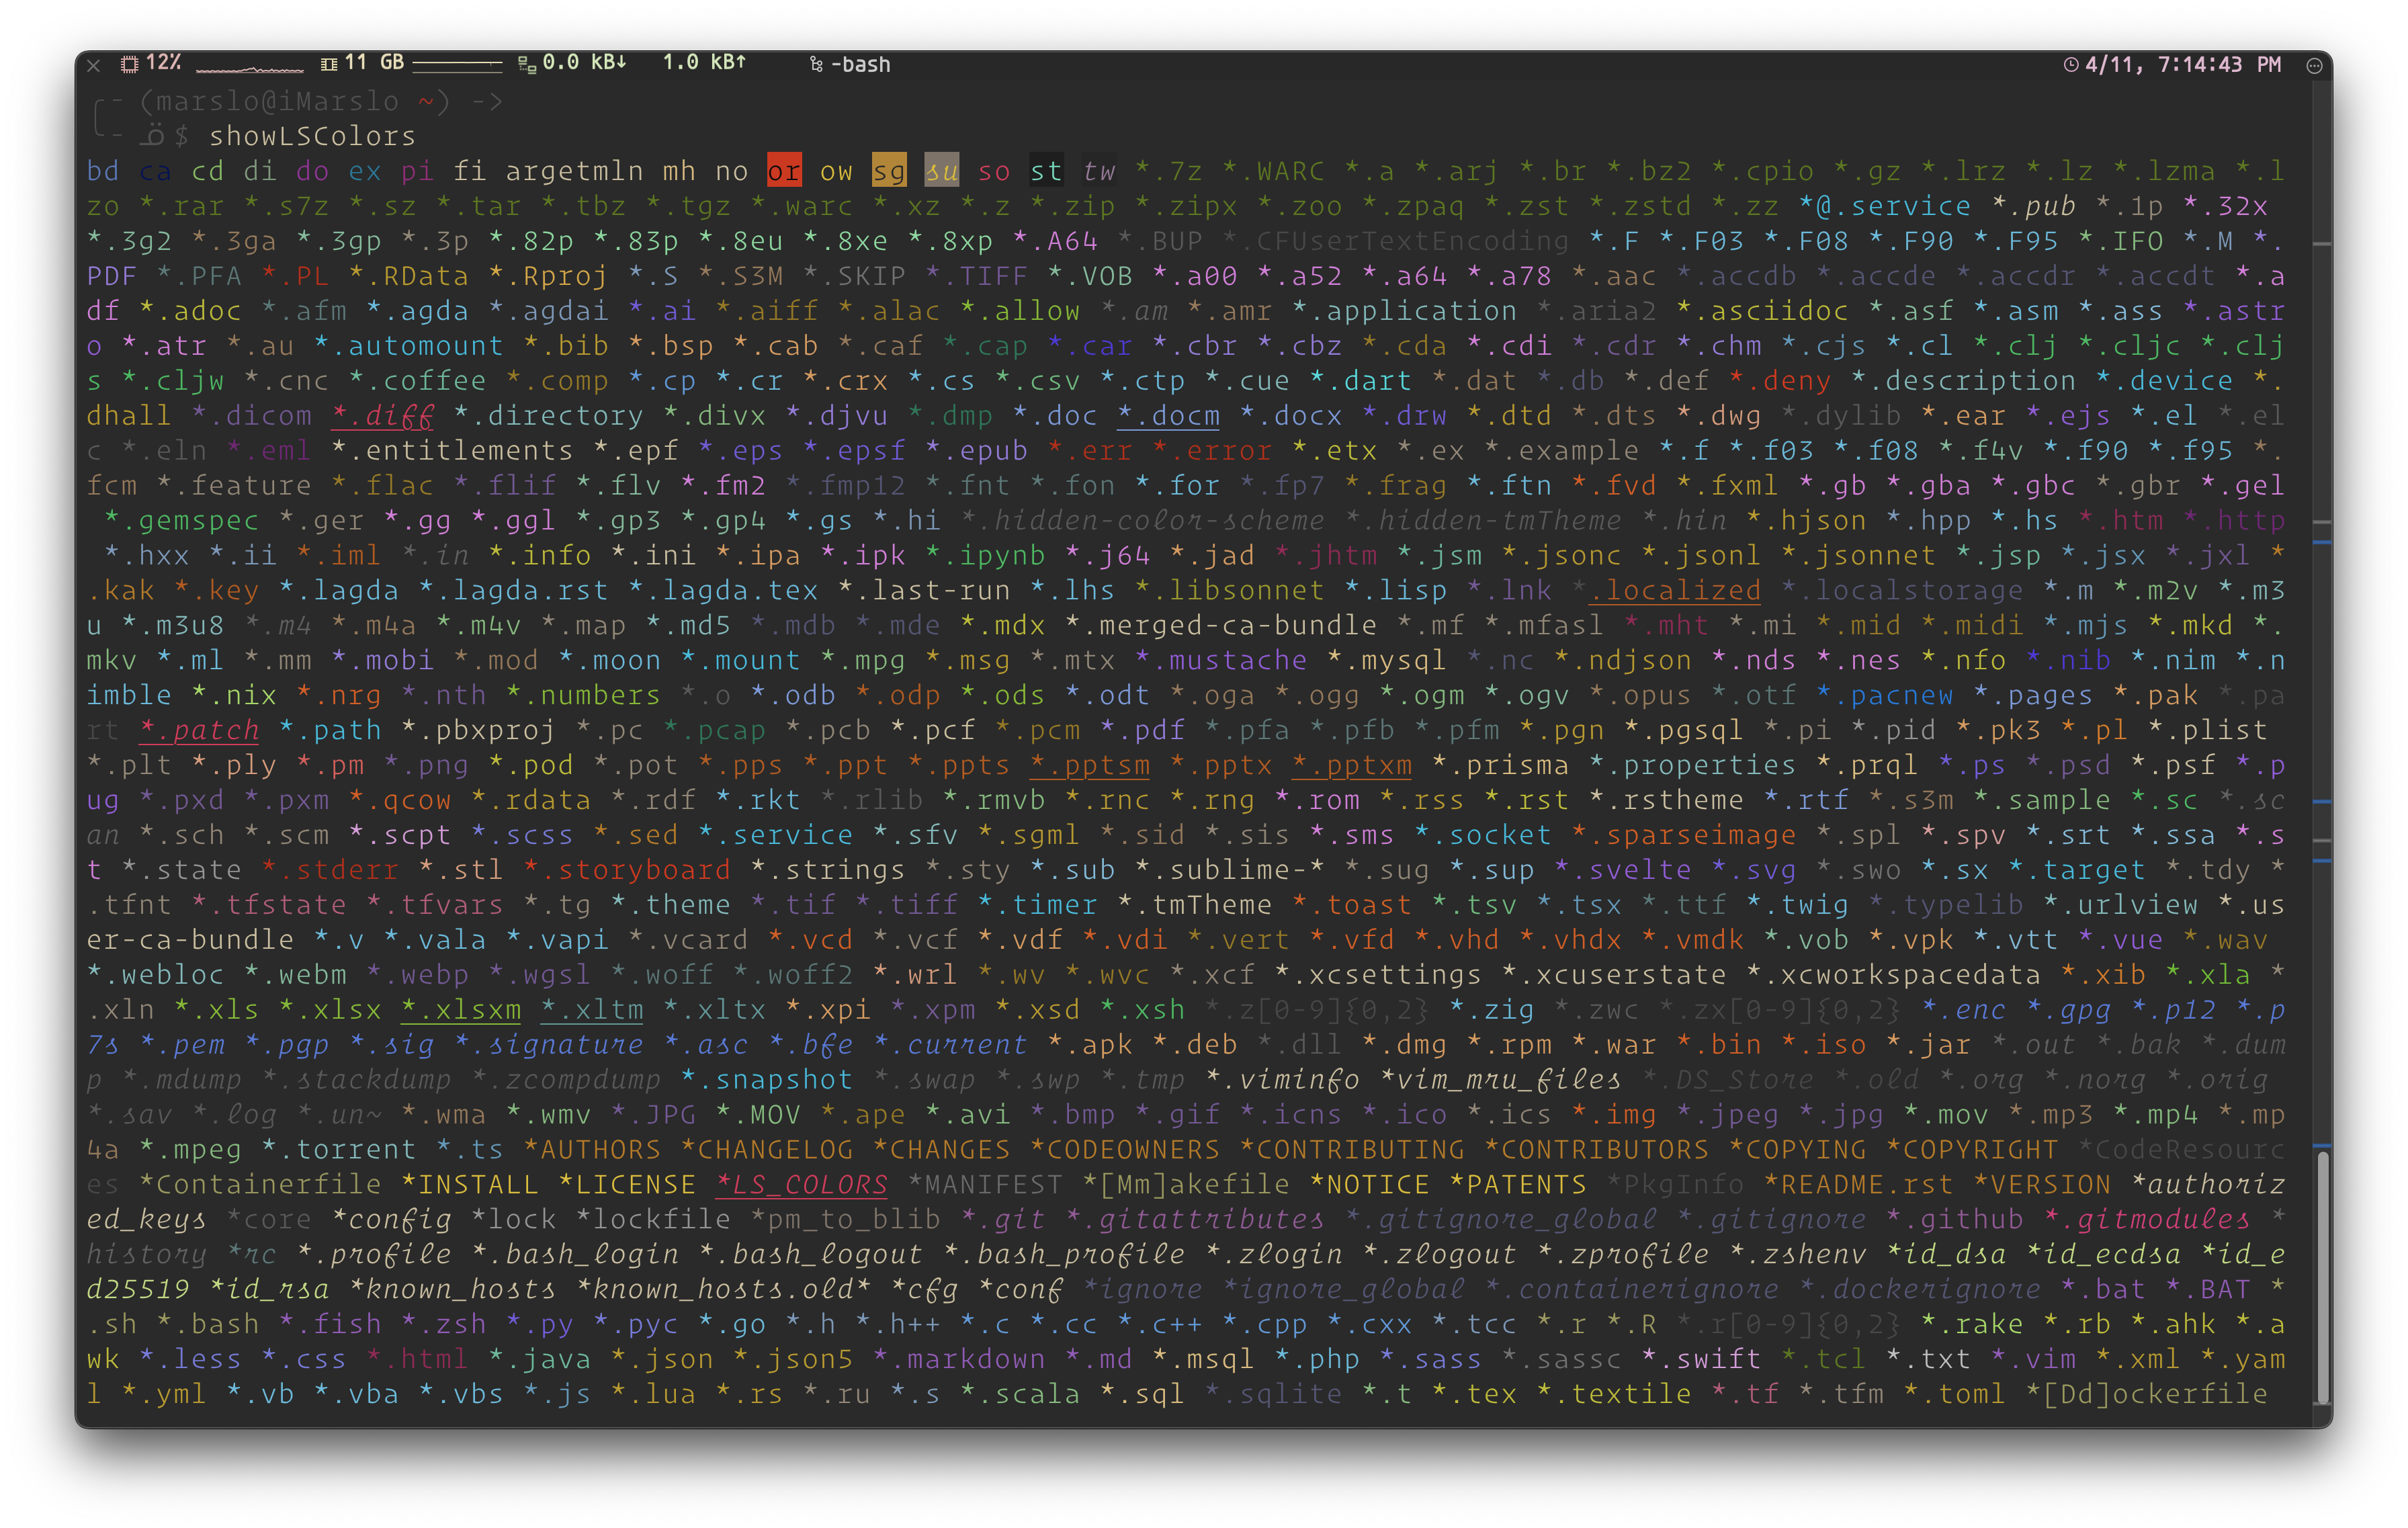Click the dark-highlighted 'st' entry

click(1046, 171)
